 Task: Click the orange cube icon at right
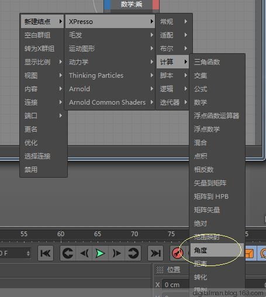click(x=249, y=253)
